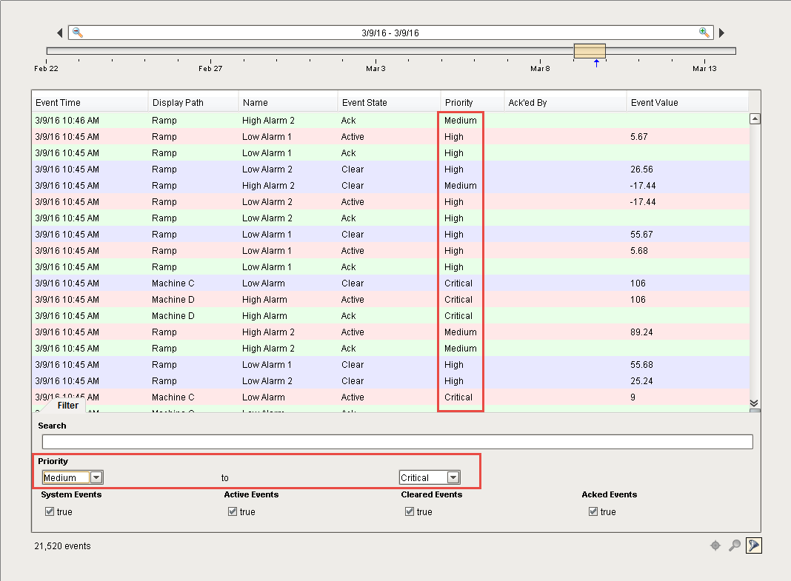Image resolution: width=791 pixels, height=581 pixels.
Task: Click the selected range box on timeline slider
Action: click(x=590, y=50)
